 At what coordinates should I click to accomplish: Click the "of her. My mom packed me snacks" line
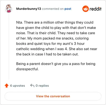click(x=52, y=38)
